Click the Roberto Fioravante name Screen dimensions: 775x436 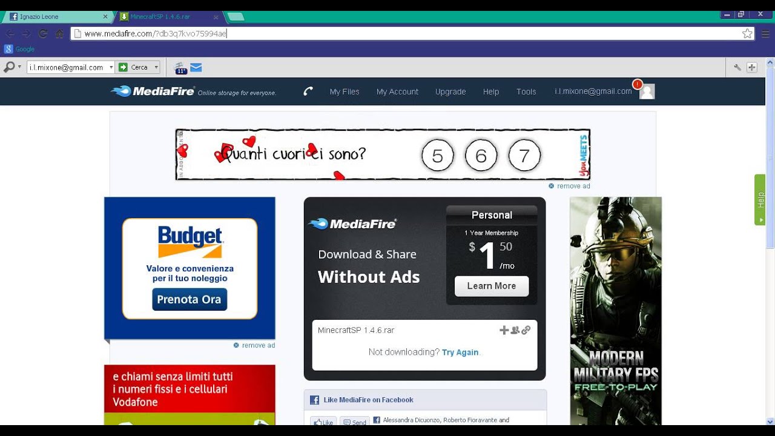(470, 420)
